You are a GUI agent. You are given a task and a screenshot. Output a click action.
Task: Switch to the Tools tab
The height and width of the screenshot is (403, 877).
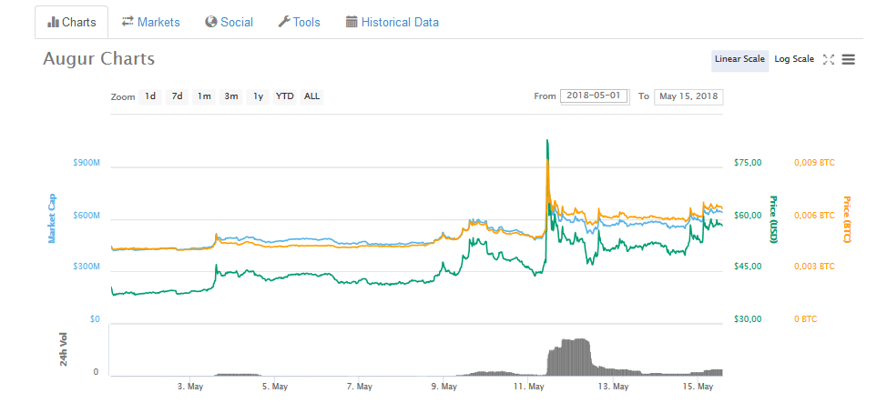pyautogui.click(x=300, y=23)
